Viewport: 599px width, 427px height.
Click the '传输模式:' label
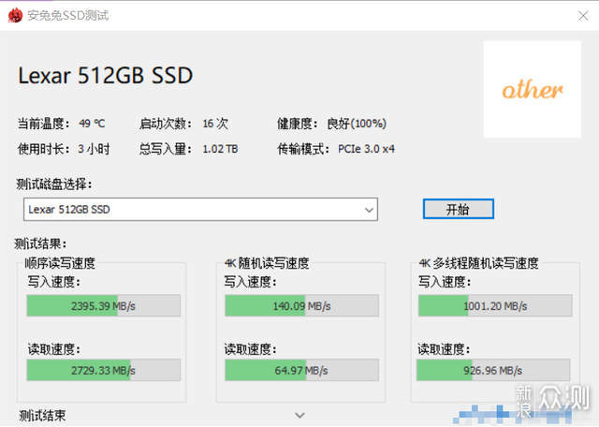tap(303, 149)
